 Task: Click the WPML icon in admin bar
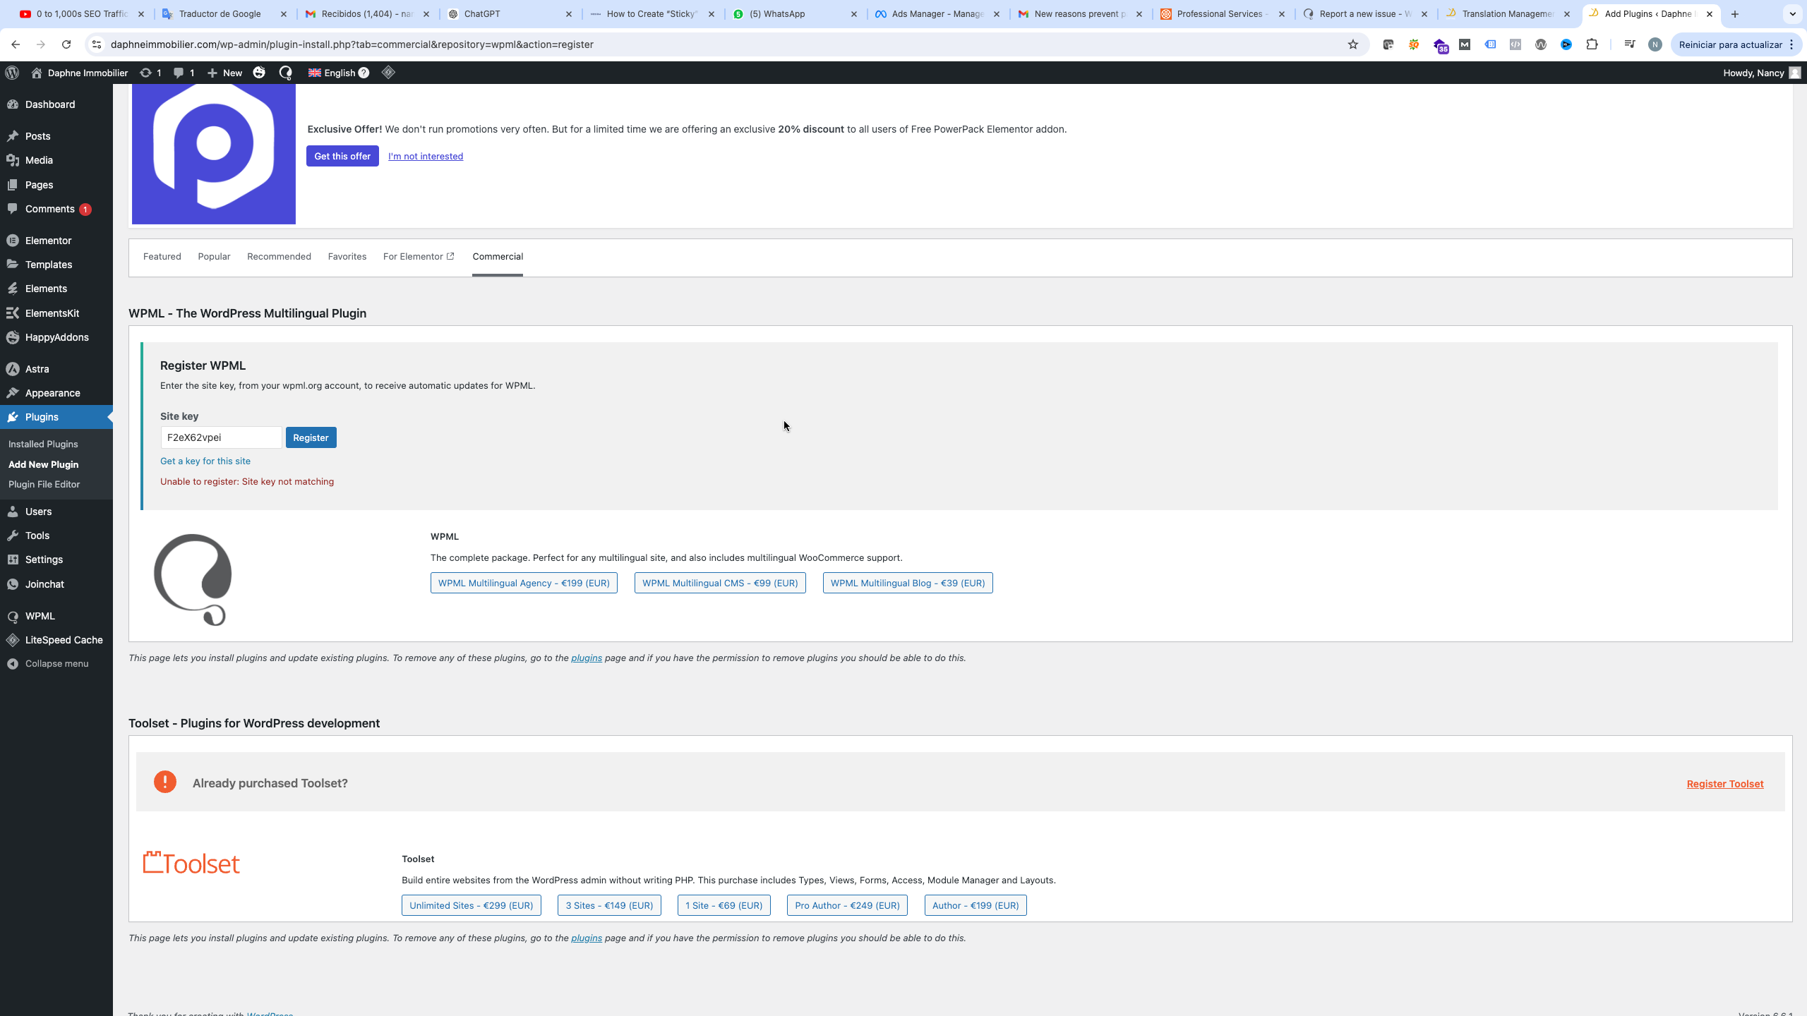click(x=285, y=73)
